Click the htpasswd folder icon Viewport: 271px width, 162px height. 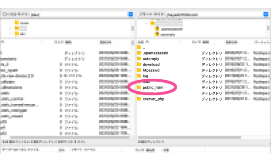(x=139, y=70)
